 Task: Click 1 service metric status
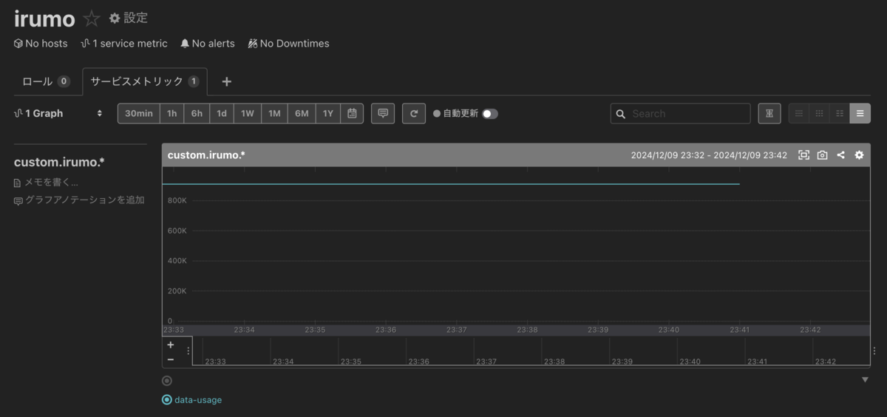pyautogui.click(x=124, y=44)
